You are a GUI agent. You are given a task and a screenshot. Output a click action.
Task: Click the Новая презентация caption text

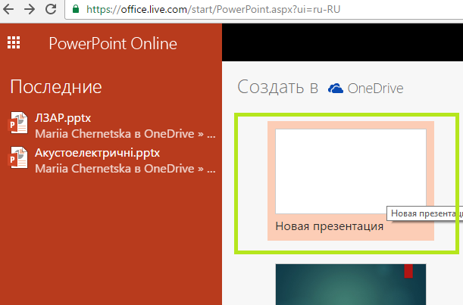tap(329, 226)
